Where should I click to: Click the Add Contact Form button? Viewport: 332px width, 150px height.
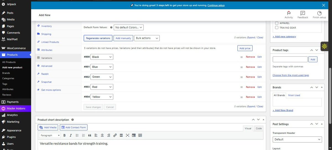[74, 127]
